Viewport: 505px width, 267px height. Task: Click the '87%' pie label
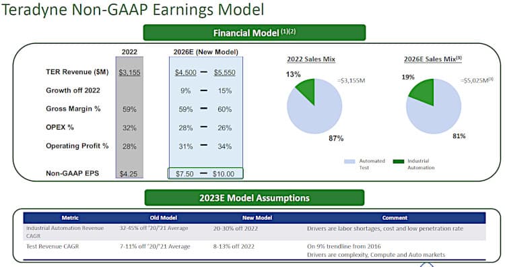coord(336,138)
